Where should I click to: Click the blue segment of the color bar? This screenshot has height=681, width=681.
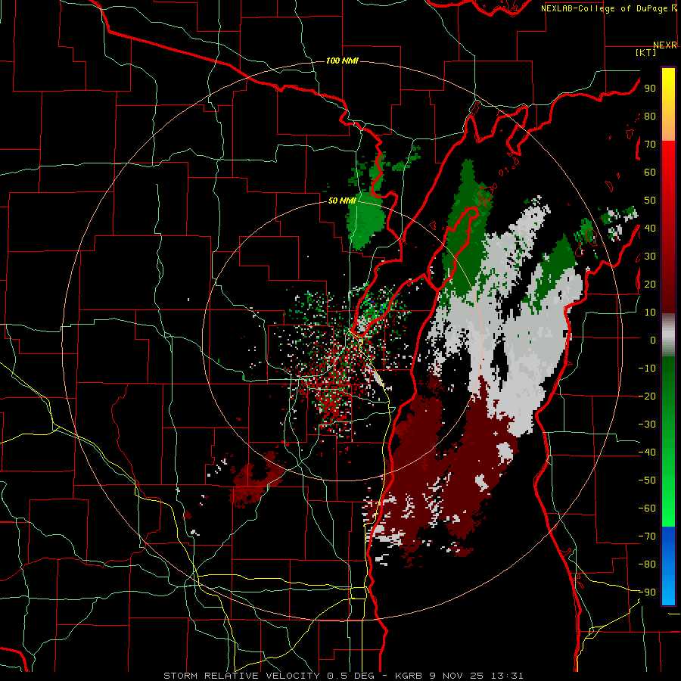tap(668, 566)
